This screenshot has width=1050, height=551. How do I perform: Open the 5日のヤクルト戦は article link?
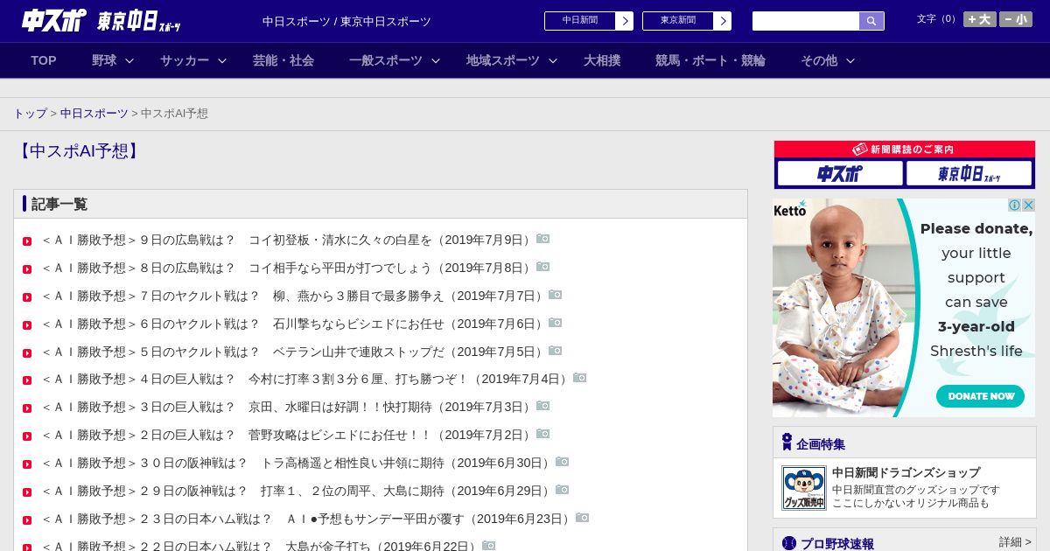[x=293, y=352]
